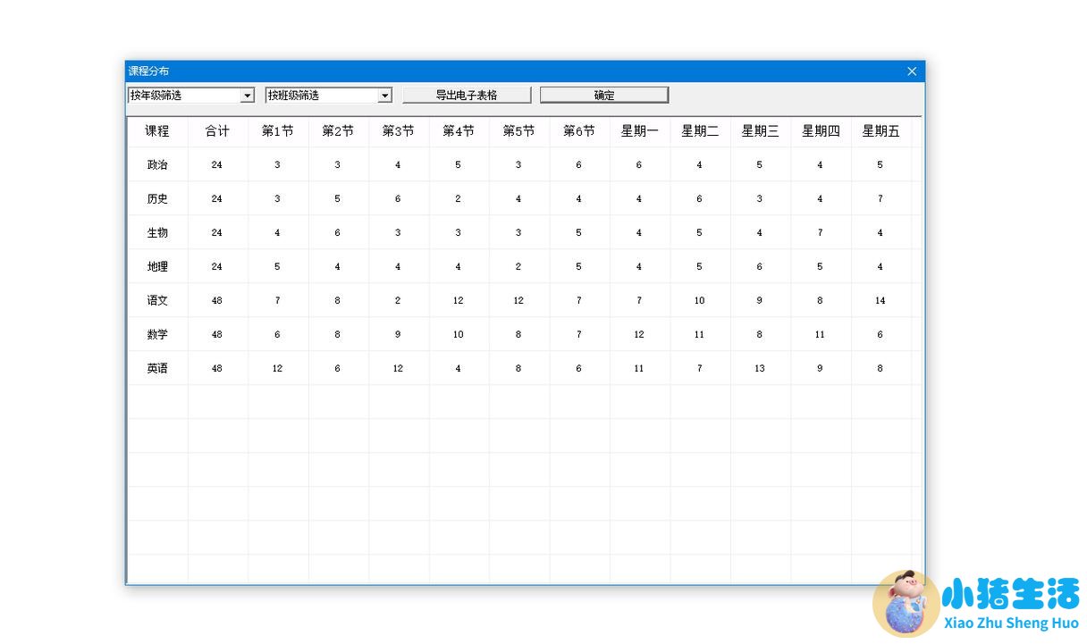
Task: Click the 第4节 column header
Action: tap(459, 131)
